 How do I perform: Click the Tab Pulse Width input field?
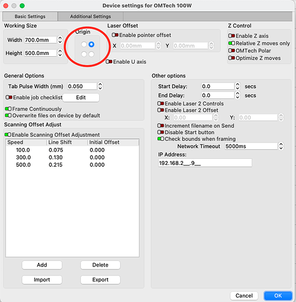point(82,86)
